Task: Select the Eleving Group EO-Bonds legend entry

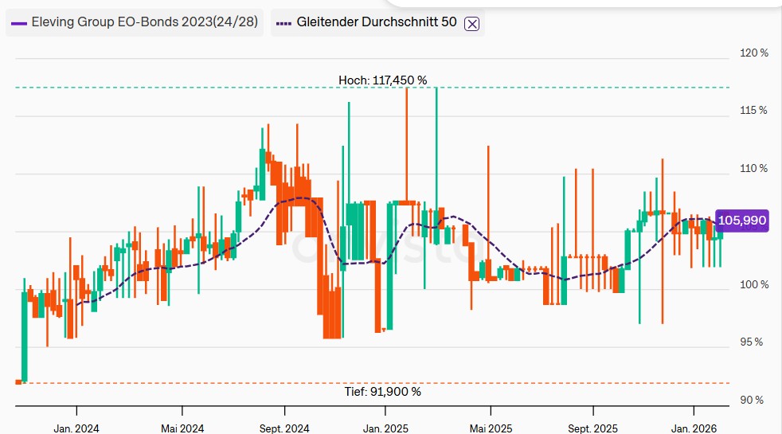Action: [x=143, y=22]
